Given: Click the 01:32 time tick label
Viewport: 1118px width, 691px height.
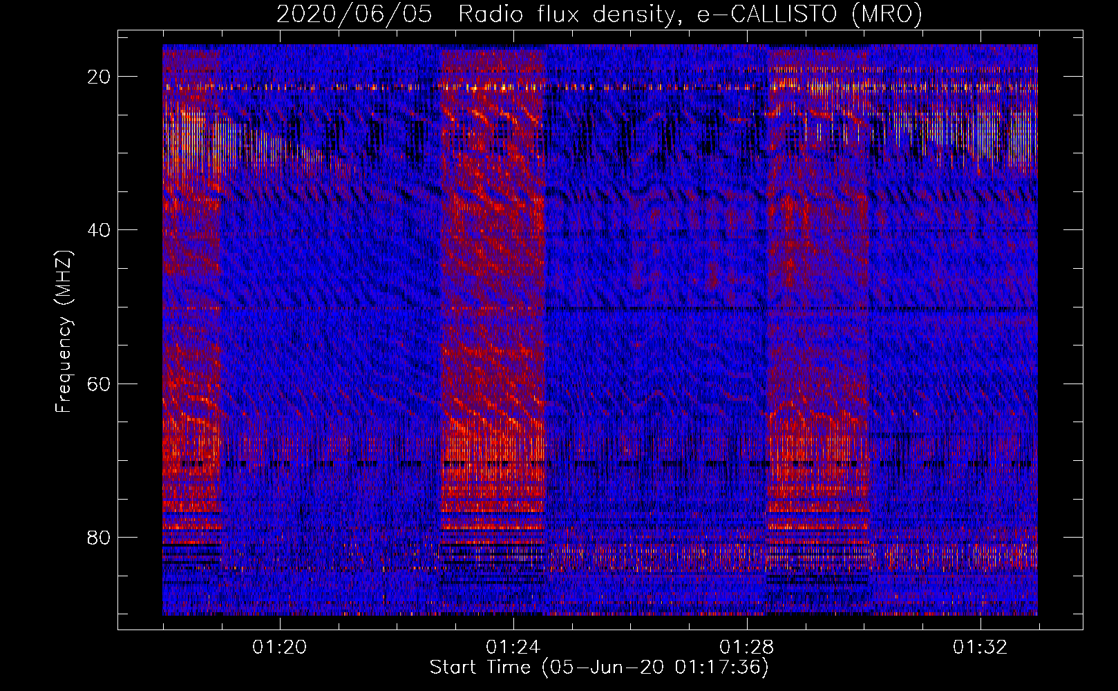Looking at the screenshot, I should (980, 647).
